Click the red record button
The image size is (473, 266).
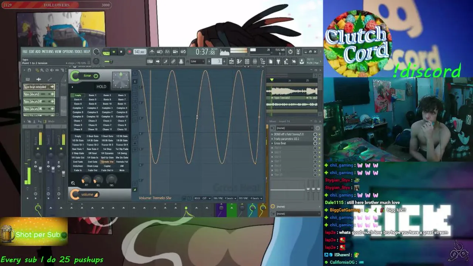(129, 52)
